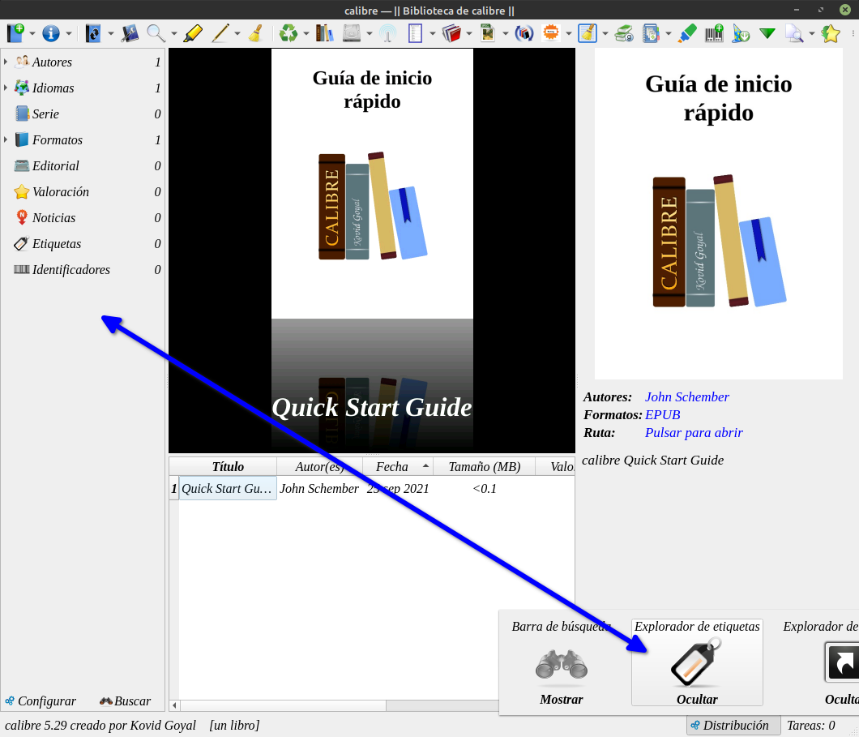Click the green books Goodreads icon
The width and height of the screenshot is (859, 737).
[624, 33]
